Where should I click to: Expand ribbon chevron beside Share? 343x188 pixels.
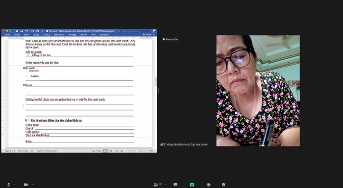point(154,35)
